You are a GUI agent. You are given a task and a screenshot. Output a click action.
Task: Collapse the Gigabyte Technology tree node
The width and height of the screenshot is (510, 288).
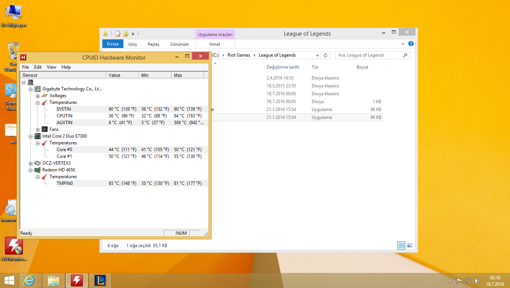31,89
